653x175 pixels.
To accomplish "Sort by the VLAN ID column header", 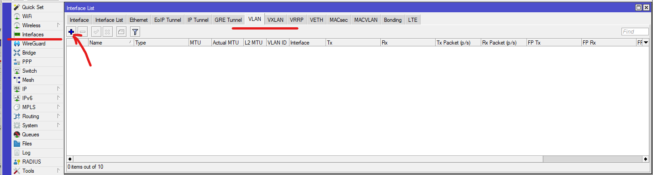I will point(278,42).
